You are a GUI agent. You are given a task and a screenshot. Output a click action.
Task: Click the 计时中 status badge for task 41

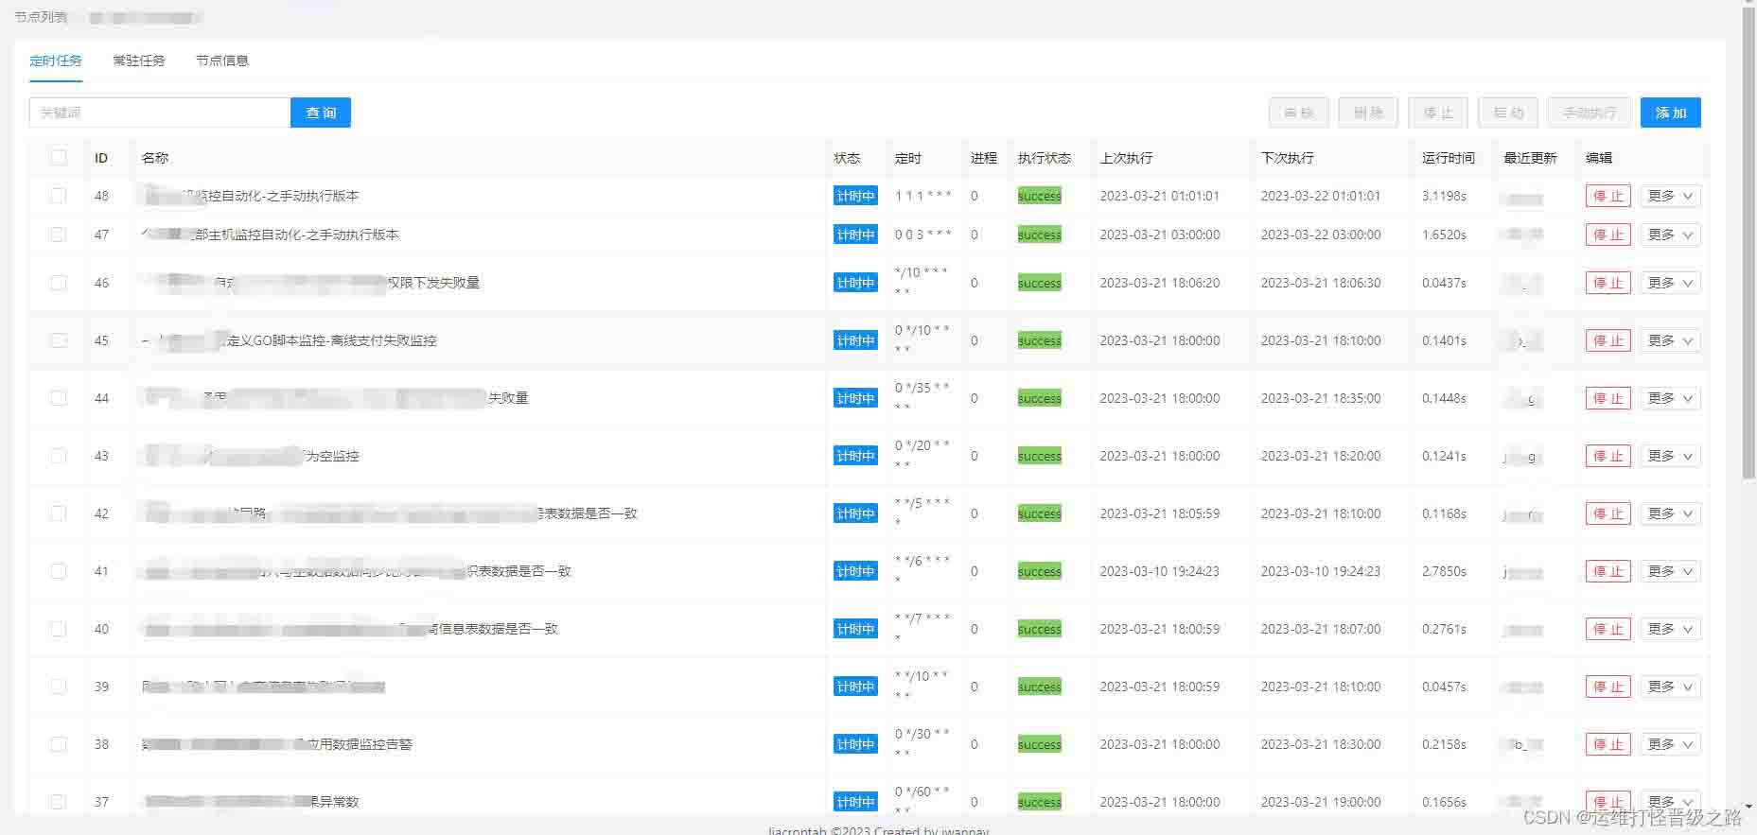point(855,571)
